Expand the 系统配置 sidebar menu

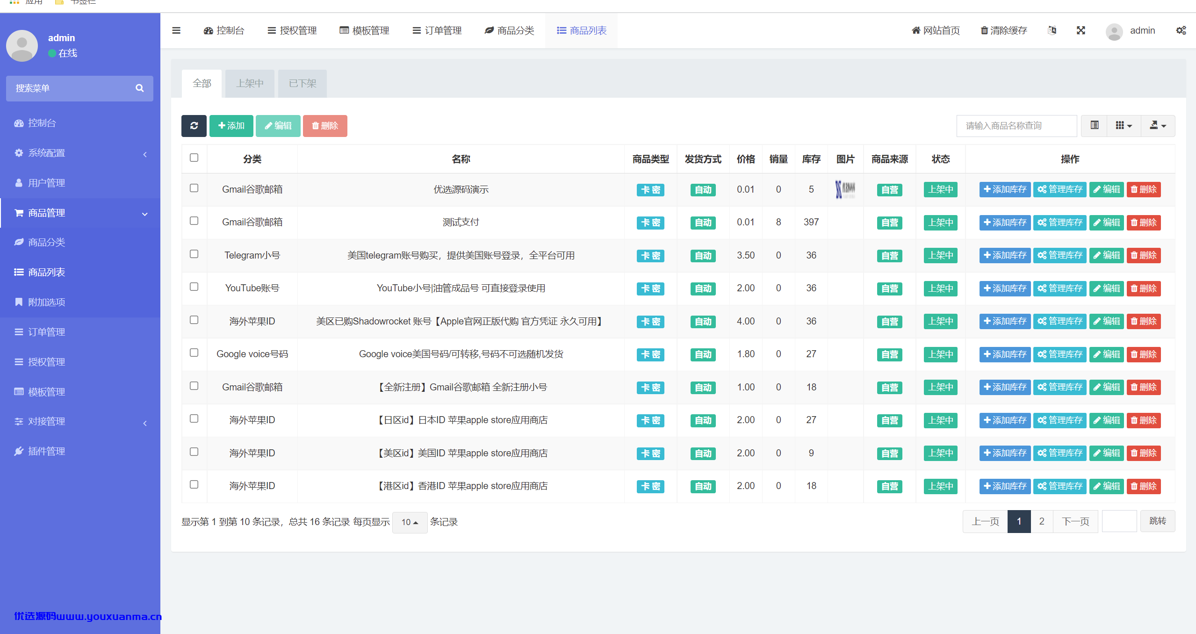click(80, 153)
